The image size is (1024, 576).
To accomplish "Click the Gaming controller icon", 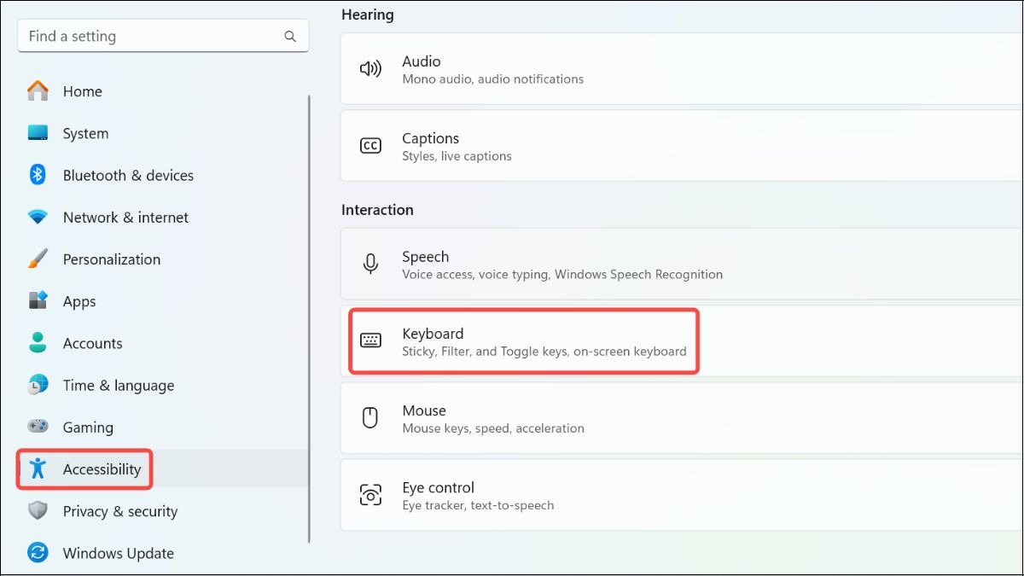I will (38, 427).
